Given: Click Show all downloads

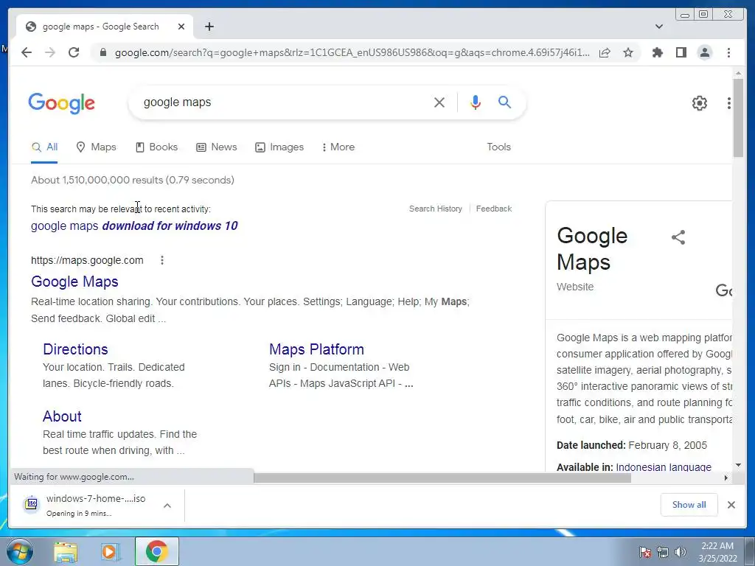Looking at the screenshot, I should click(x=689, y=505).
